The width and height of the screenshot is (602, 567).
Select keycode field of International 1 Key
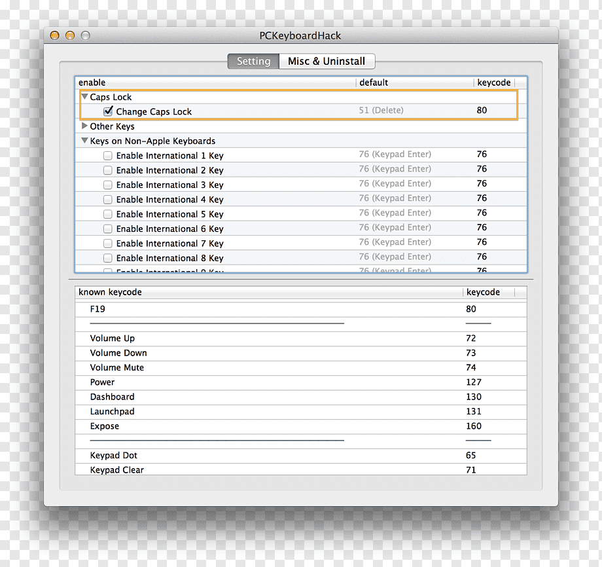(482, 154)
